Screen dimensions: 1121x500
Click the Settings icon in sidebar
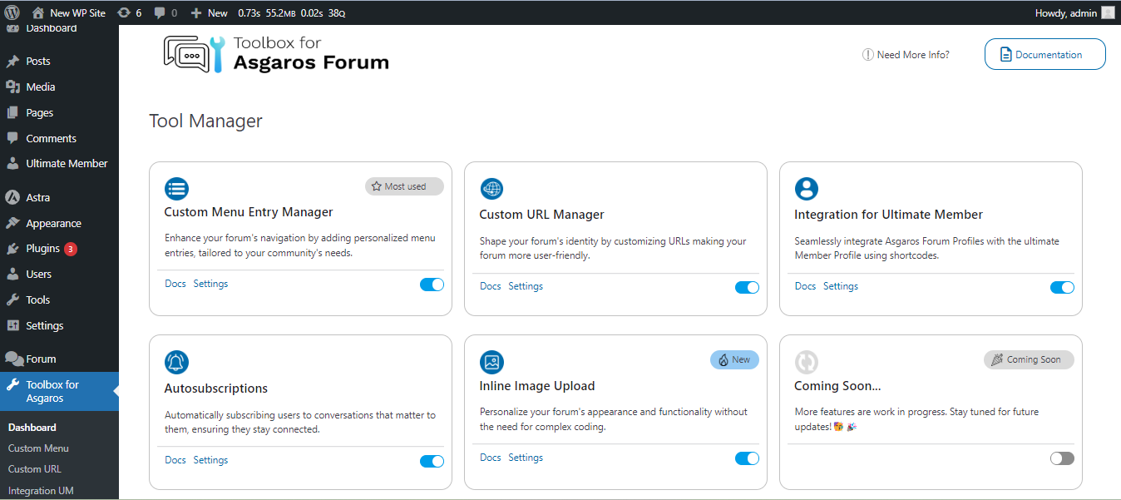[x=12, y=325]
